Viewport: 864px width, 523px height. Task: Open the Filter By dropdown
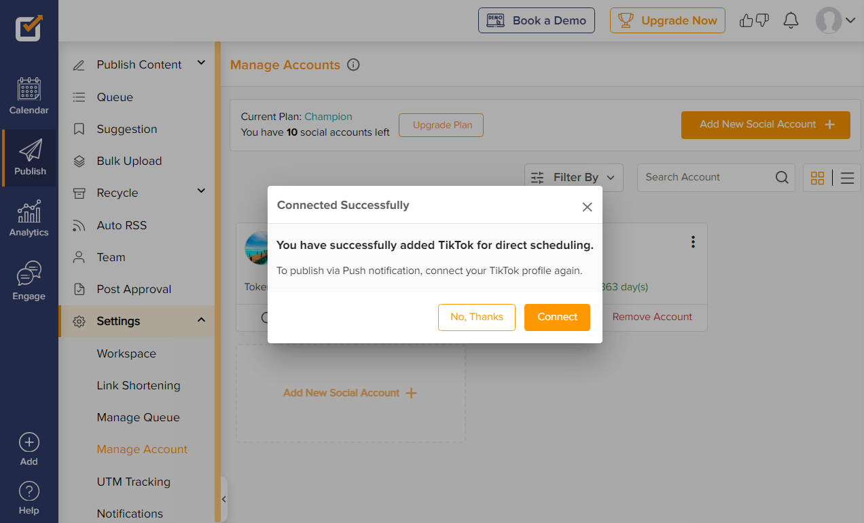[574, 177]
